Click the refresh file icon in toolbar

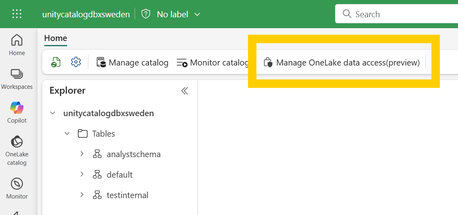56,62
